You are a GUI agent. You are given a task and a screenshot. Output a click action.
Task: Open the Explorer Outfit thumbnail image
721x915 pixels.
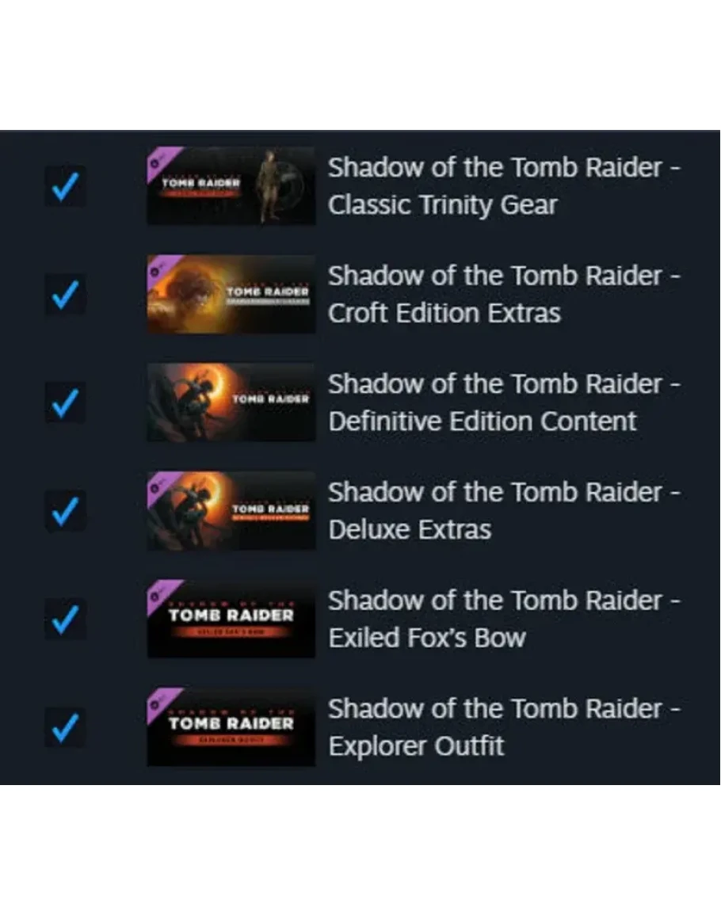[x=231, y=728]
